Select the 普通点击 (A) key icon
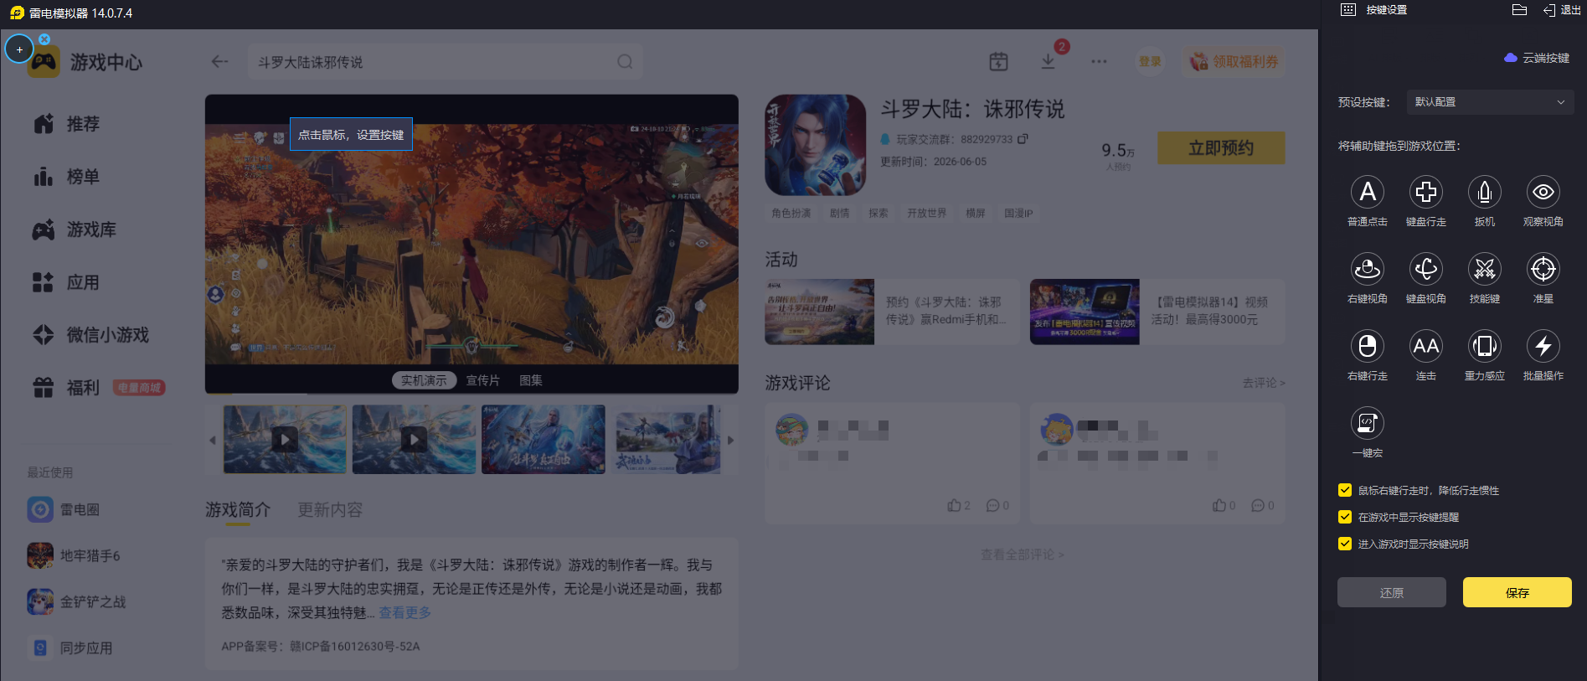This screenshot has height=681, width=1587. (x=1368, y=193)
